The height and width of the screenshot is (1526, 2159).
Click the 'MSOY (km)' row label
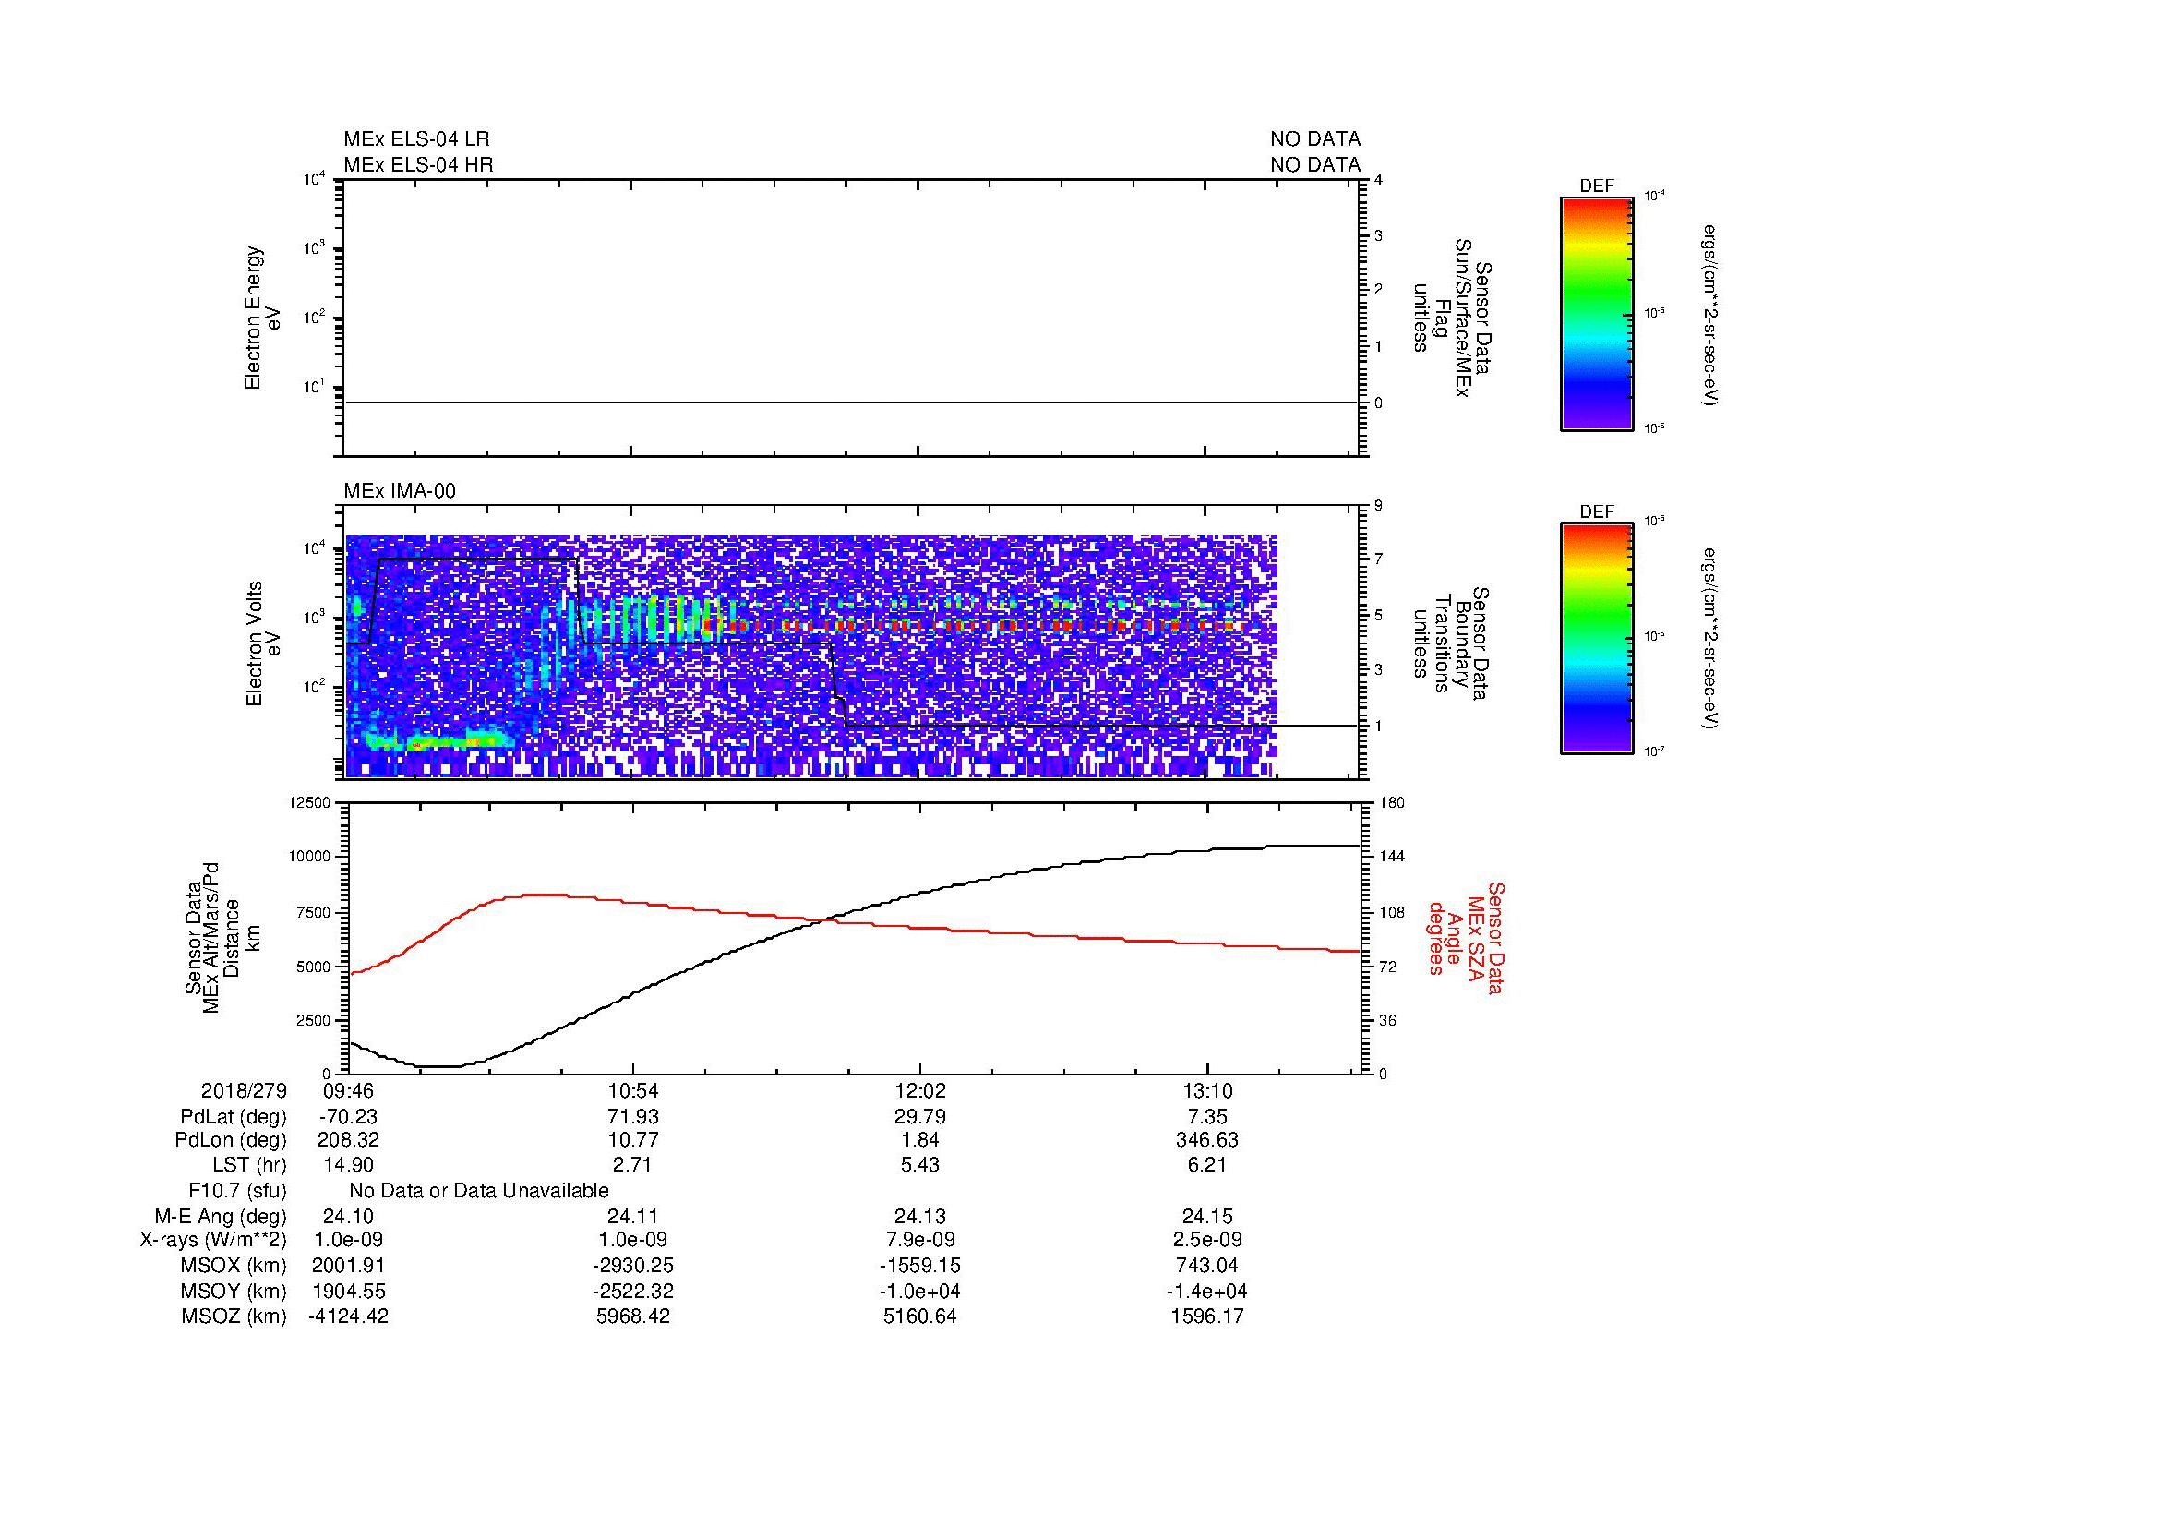(x=234, y=1292)
